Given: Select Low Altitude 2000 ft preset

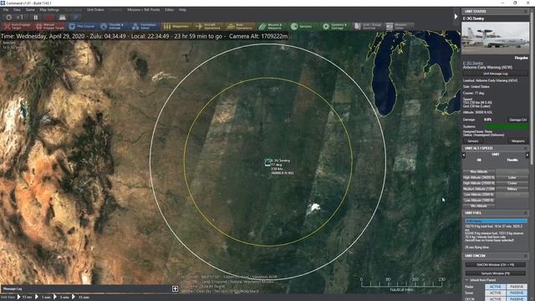Looking at the screenshot, I should coord(479,195).
